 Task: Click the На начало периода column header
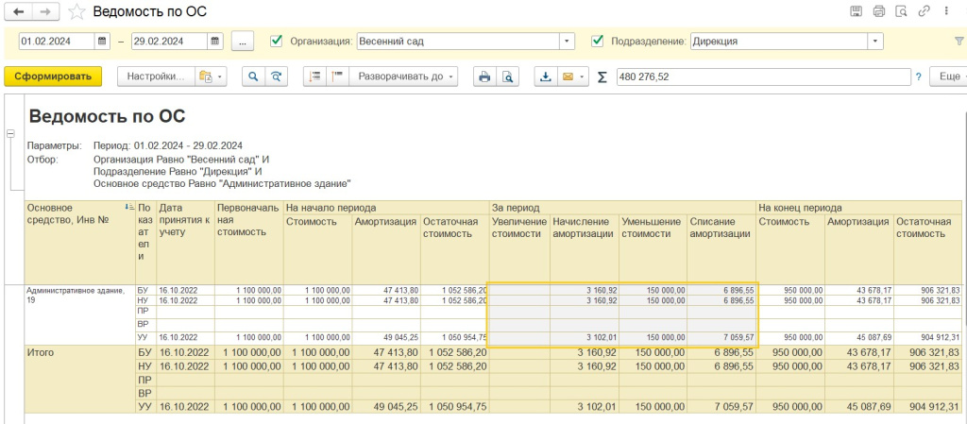click(386, 208)
